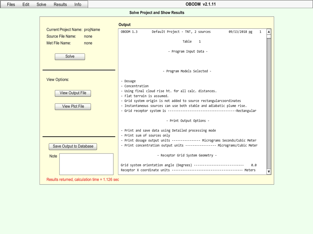Click the output scrollbar track middle
313x234 pixels.
pyautogui.click(x=269, y=103)
